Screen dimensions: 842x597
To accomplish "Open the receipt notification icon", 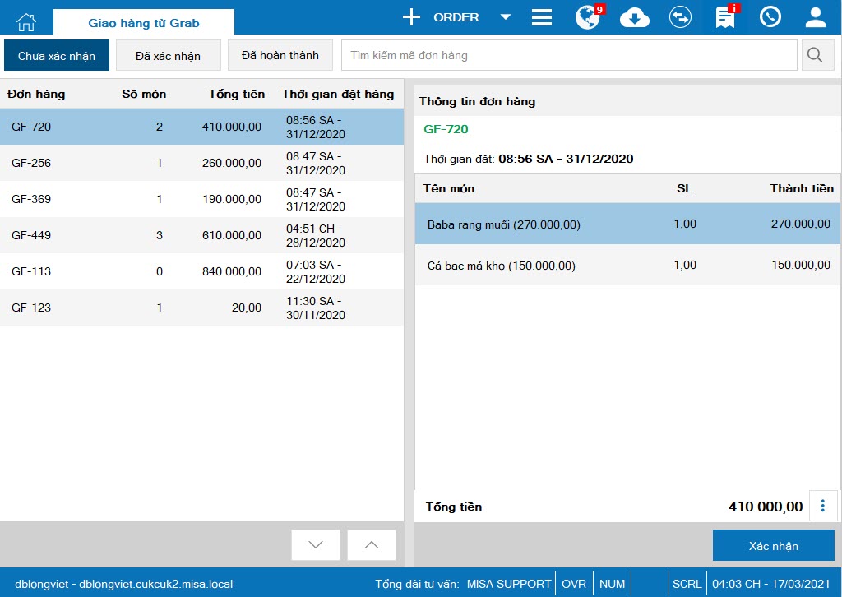I will click(727, 16).
